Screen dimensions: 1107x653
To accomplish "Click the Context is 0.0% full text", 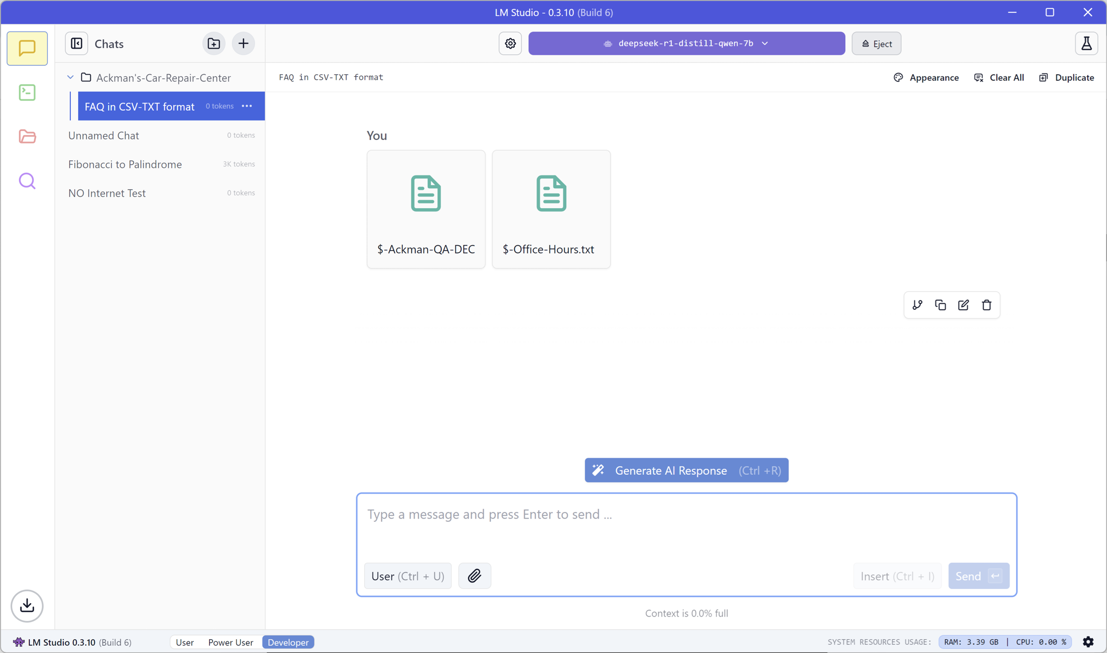I will 686,613.
